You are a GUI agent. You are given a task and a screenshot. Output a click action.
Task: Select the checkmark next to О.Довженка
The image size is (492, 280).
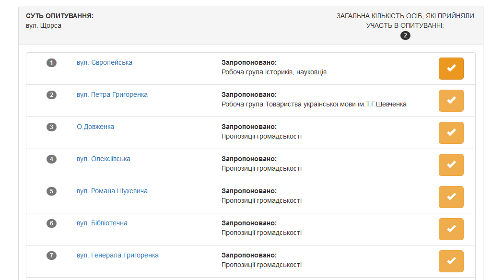coord(451,133)
